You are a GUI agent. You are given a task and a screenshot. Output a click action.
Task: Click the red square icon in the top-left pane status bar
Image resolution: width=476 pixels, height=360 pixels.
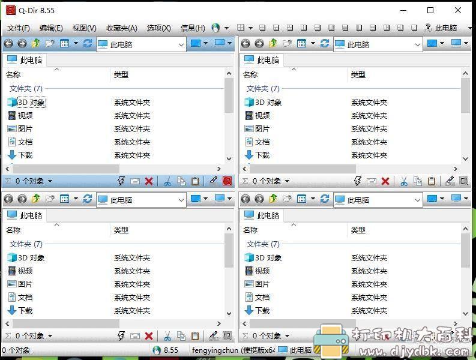(x=227, y=181)
